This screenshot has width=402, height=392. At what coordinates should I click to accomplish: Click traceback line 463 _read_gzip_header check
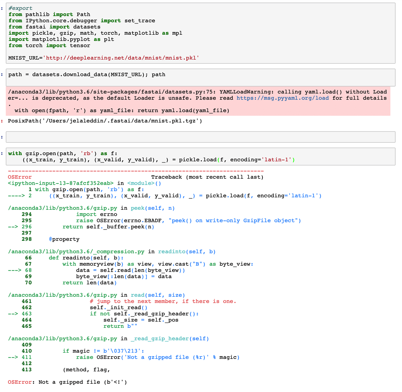pyautogui.click(x=144, y=314)
